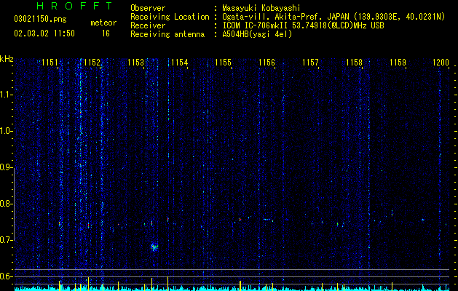Click the kHz axis unit label
The width and height of the screenshot is (458, 291).
click(x=7, y=59)
